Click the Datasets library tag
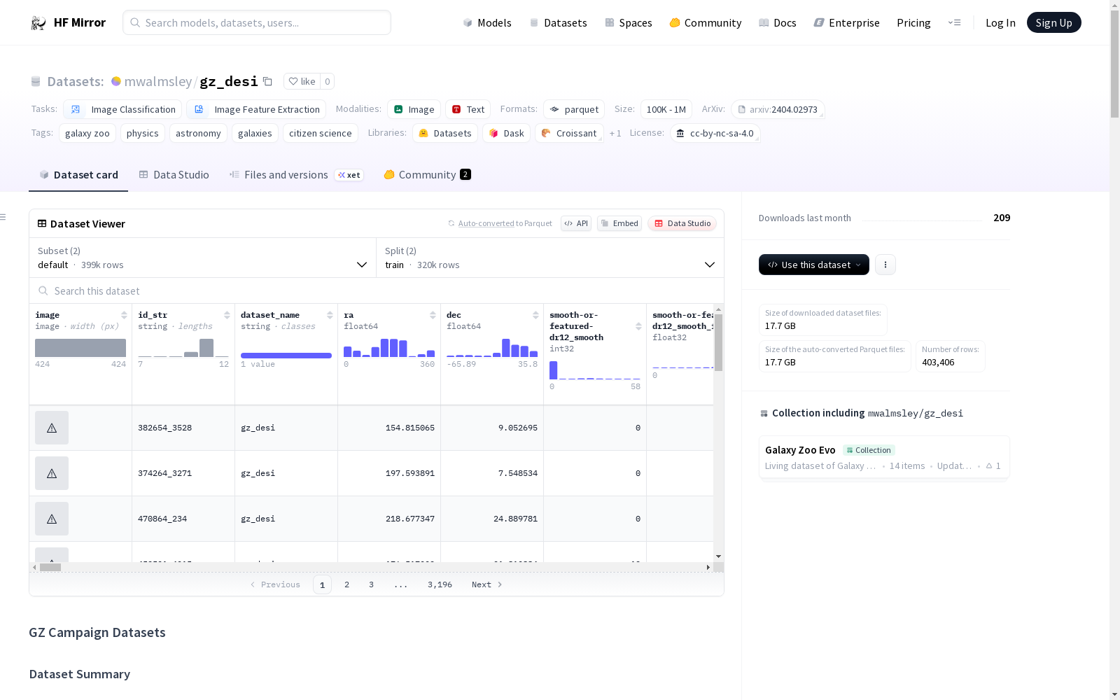 [445, 133]
